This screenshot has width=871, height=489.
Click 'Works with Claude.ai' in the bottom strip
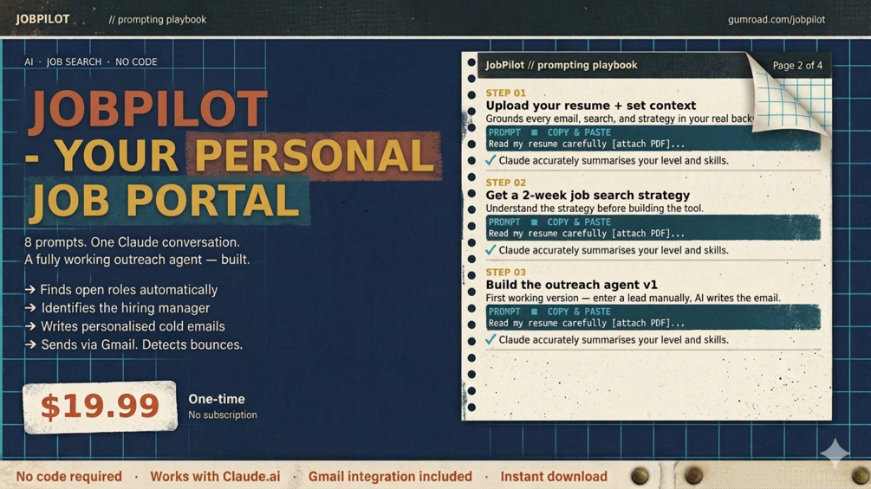pos(215,476)
